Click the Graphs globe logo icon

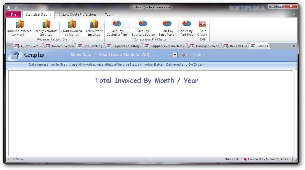(15, 55)
